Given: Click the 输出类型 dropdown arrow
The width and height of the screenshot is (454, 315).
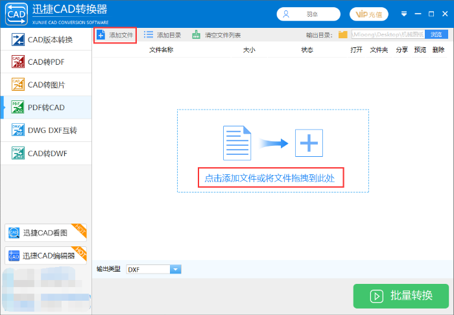Looking at the screenshot, I should [176, 269].
